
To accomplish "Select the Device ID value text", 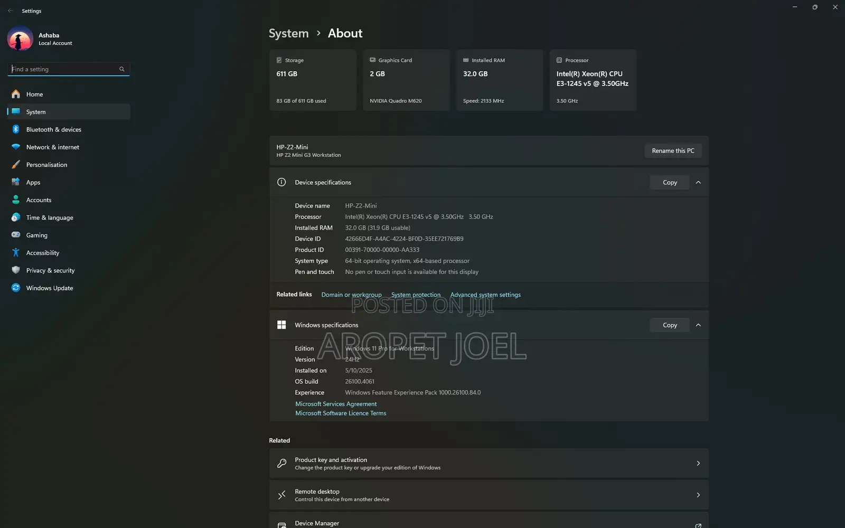I will pyautogui.click(x=404, y=239).
